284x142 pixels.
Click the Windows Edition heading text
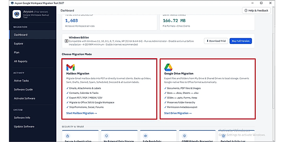point(79,37)
